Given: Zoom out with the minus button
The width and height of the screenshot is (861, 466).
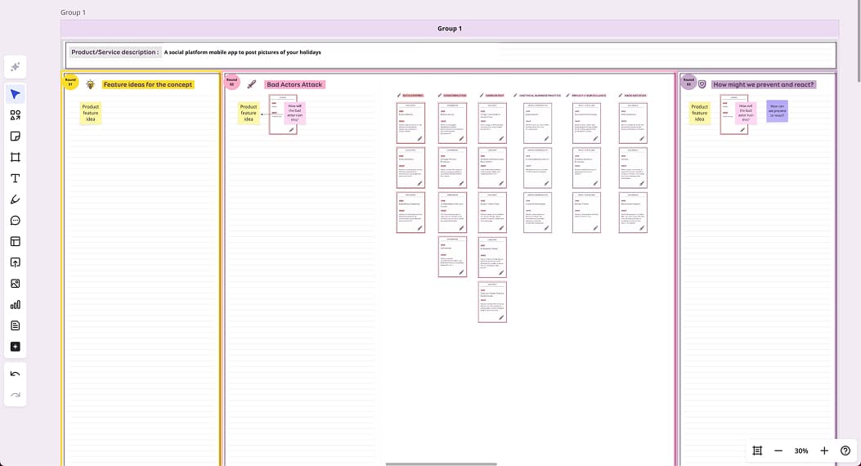Looking at the screenshot, I should click(x=778, y=450).
